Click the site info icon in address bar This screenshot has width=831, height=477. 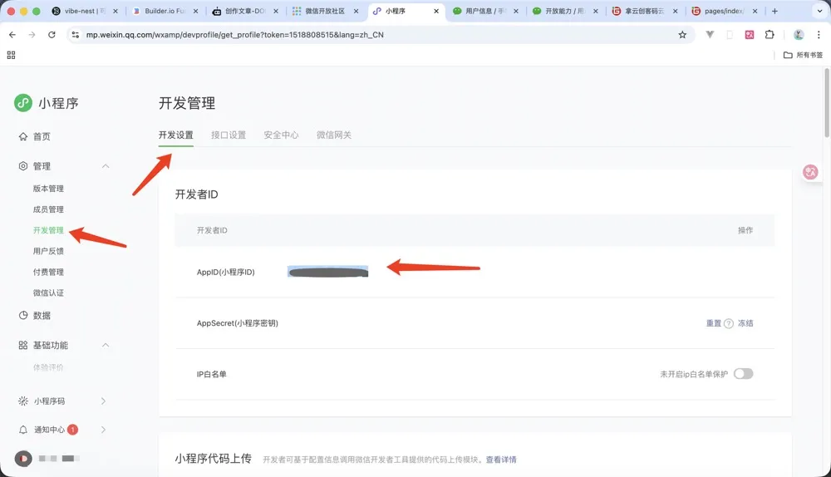[x=76, y=34]
